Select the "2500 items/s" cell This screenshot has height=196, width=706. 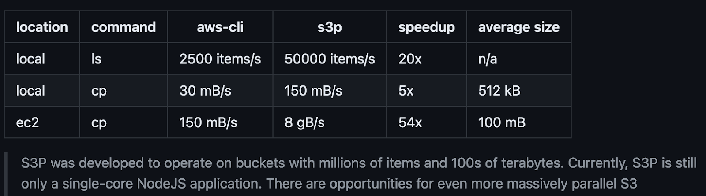click(x=220, y=59)
